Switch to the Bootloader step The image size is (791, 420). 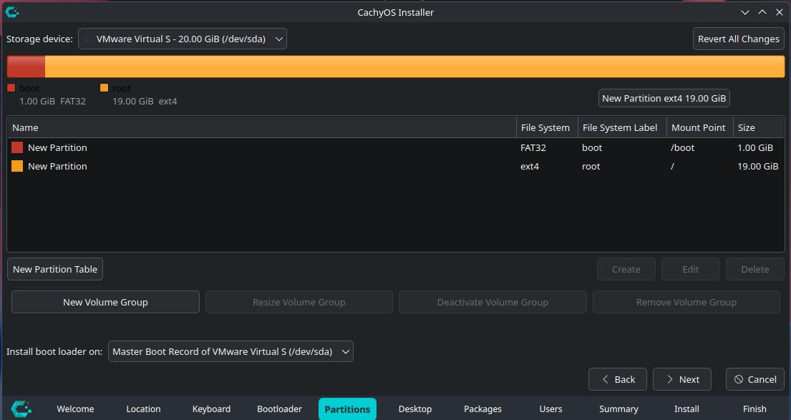coord(279,409)
